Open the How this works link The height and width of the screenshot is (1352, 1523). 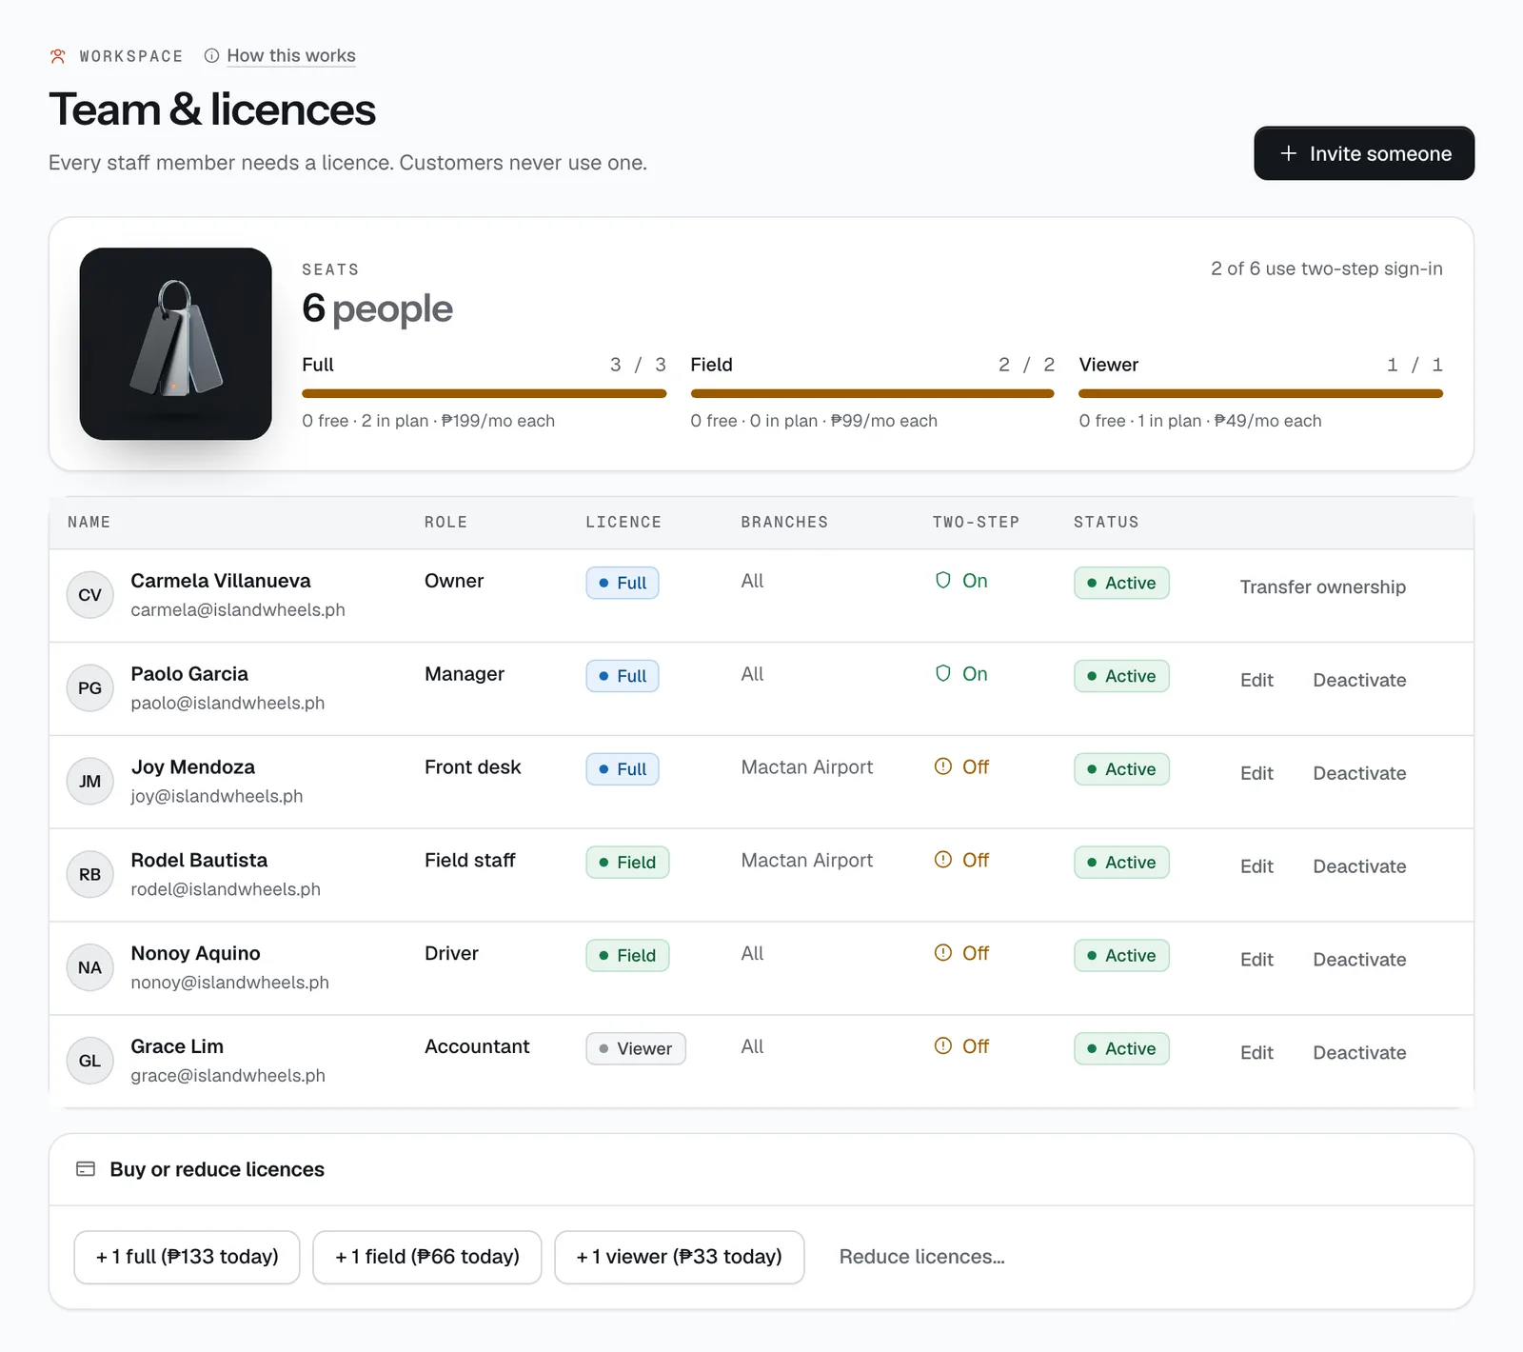point(291,56)
